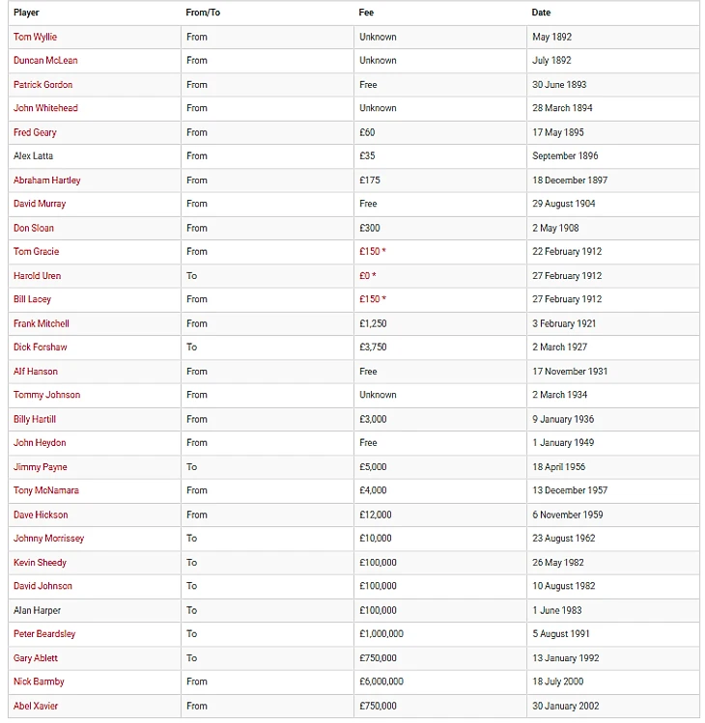705x723 pixels.
Task: Open the £150 * fee link for Tom Gracie
Action: click(x=373, y=252)
